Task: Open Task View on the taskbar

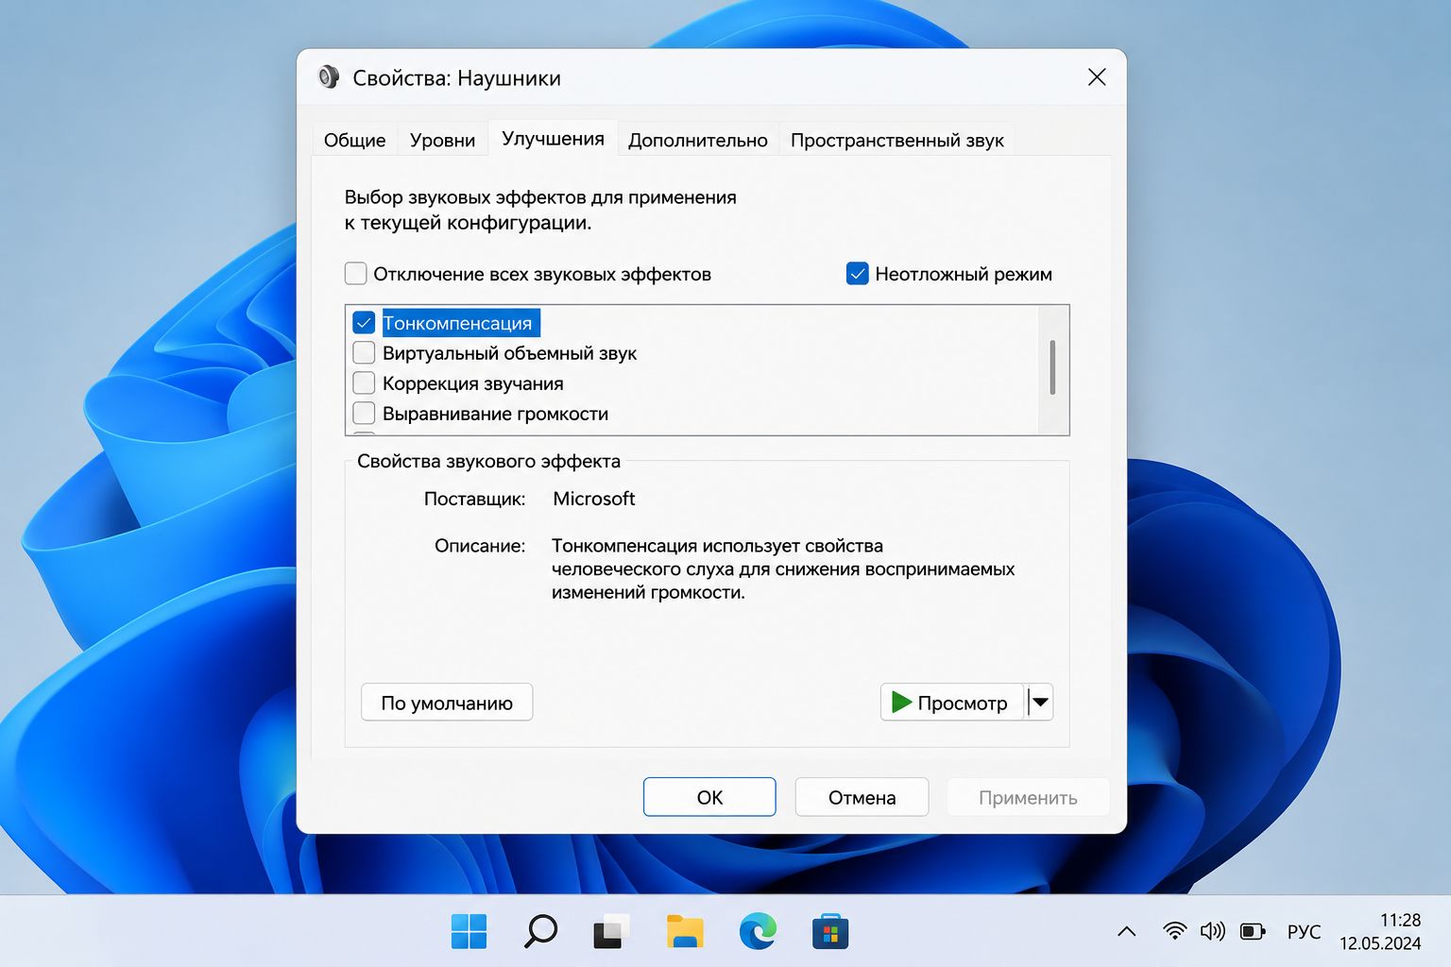Action: (611, 932)
